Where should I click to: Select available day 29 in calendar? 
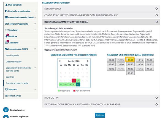point(69,84)
